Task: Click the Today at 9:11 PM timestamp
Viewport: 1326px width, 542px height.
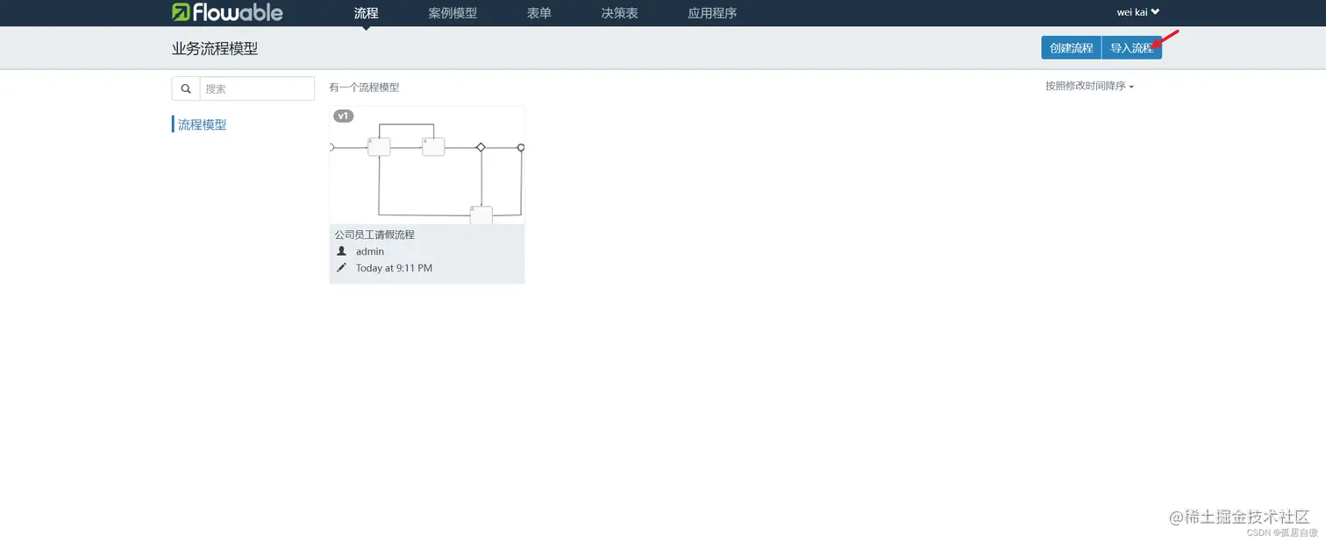Action: coord(394,268)
